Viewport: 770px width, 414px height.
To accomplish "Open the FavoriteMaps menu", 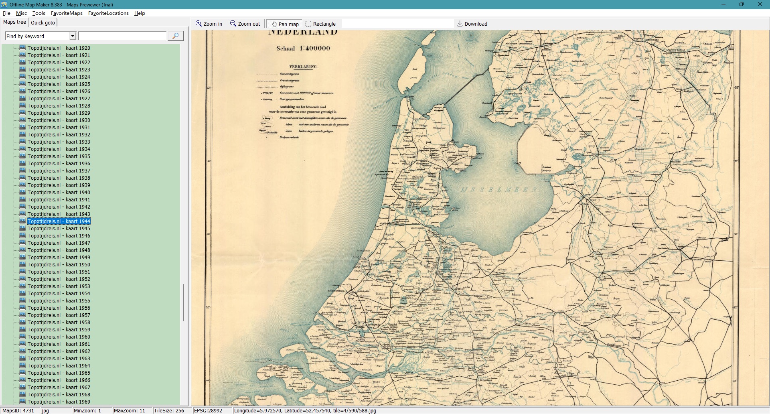I will click(x=67, y=13).
